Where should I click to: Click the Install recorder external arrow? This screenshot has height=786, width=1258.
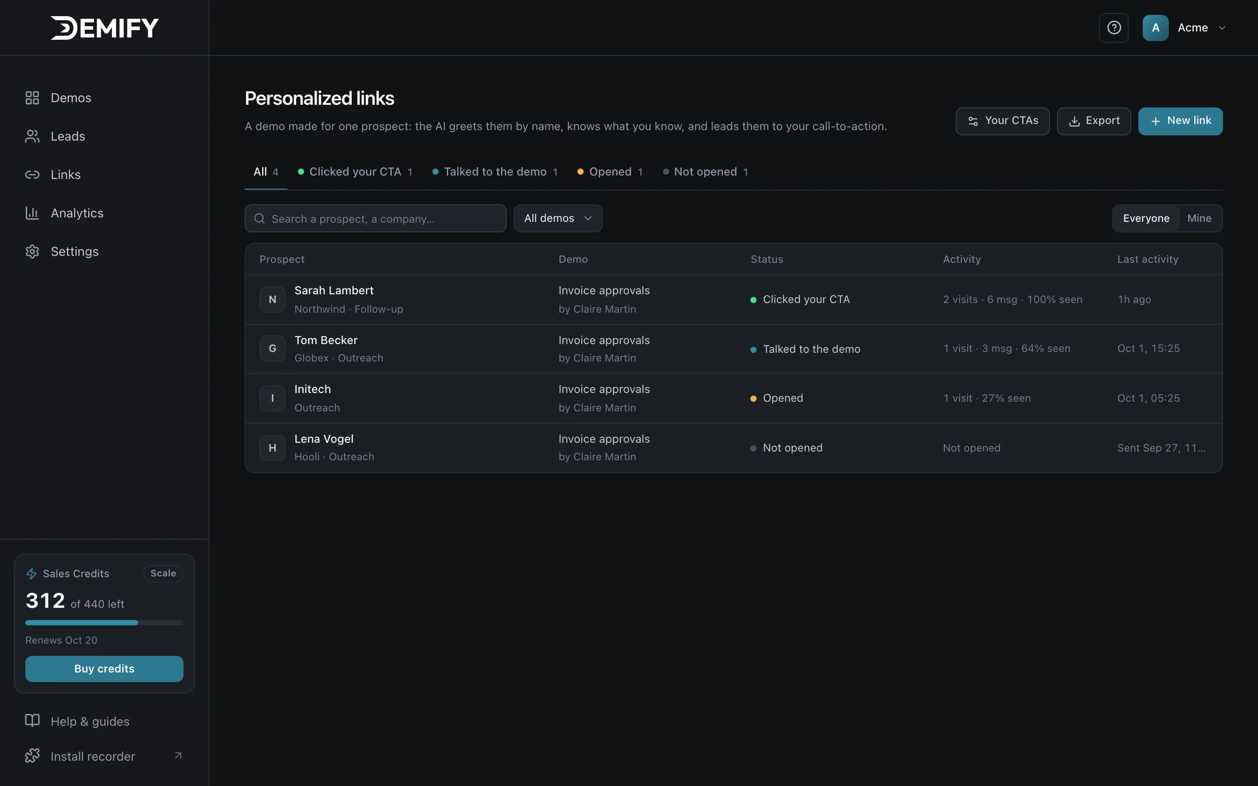pos(178,756)
